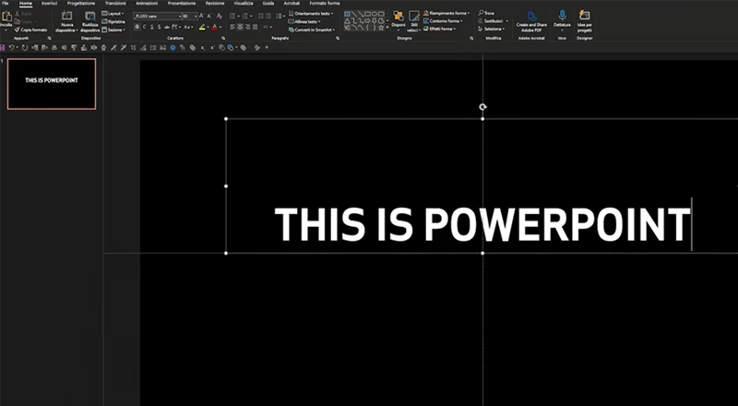Screen dimensions: 738x406
Task: Change letter case Aa option
Action: (189, 27)
